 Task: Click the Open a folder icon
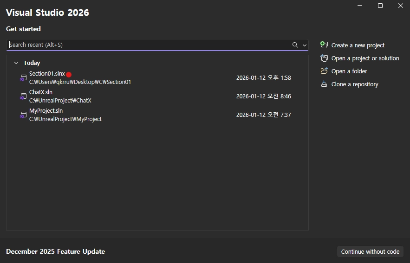point(324,71)
